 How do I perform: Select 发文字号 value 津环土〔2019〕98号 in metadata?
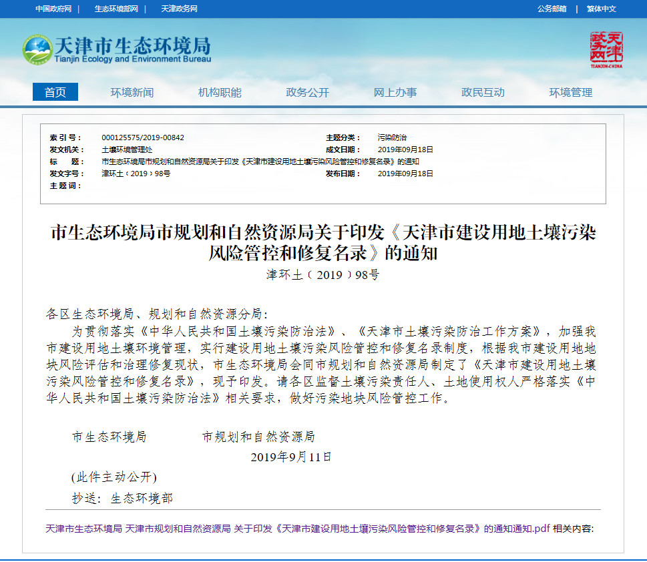[x=136, y=174]
